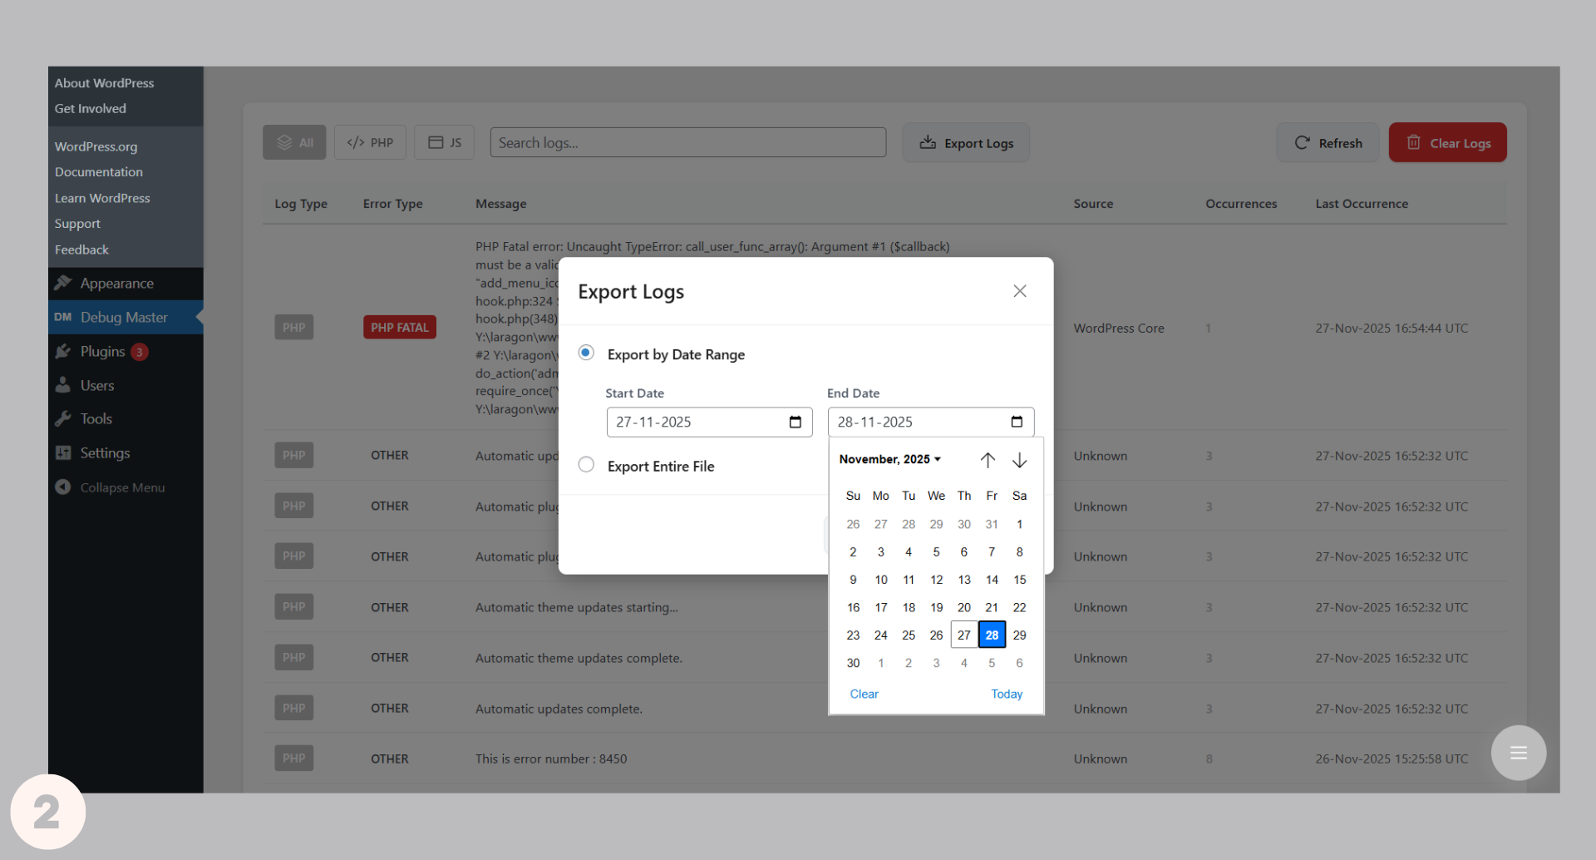Close the Export Logs dialog
The image size is (1596, 860).
pyautogui.click(x=1020, y=291)
